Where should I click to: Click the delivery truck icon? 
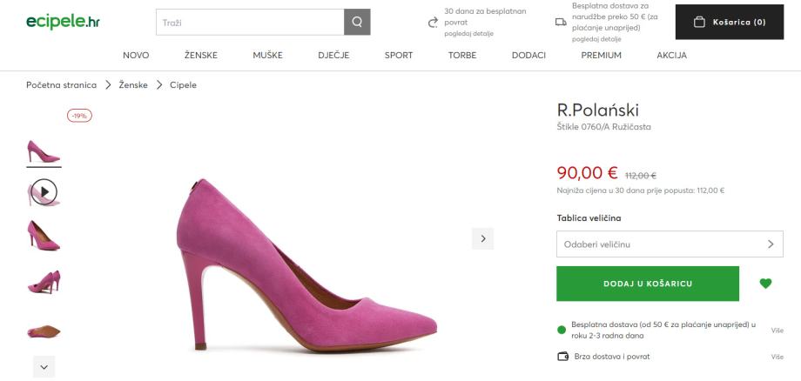click(x=561, y=23)
